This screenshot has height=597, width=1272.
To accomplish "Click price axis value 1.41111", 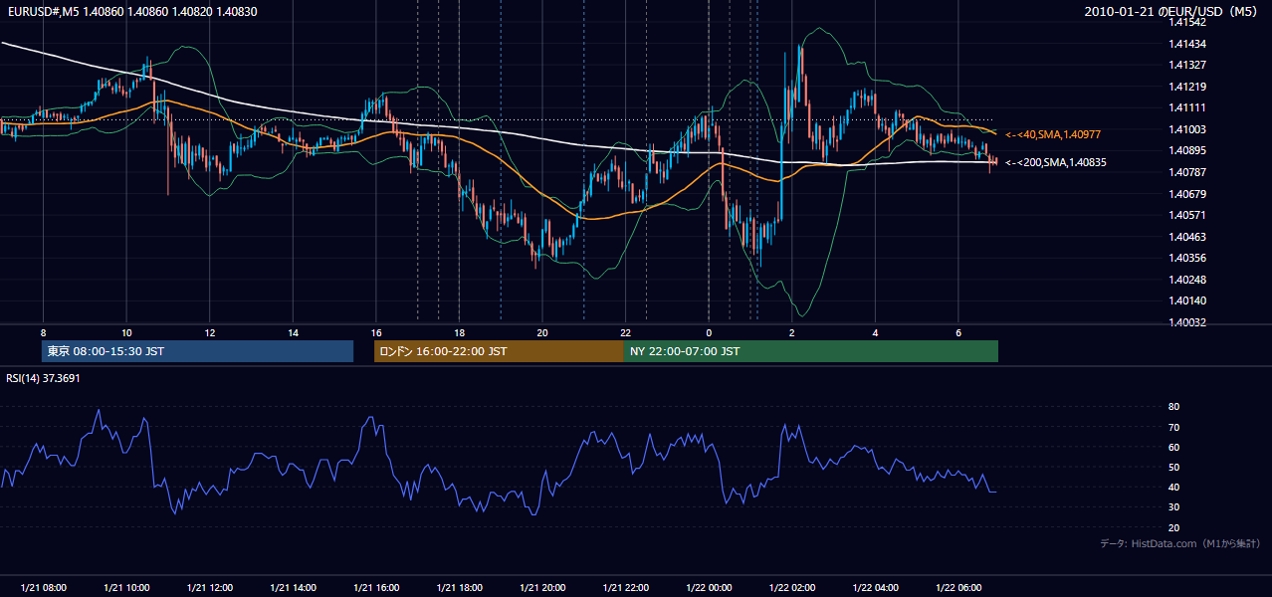I will pos(1188,107).
